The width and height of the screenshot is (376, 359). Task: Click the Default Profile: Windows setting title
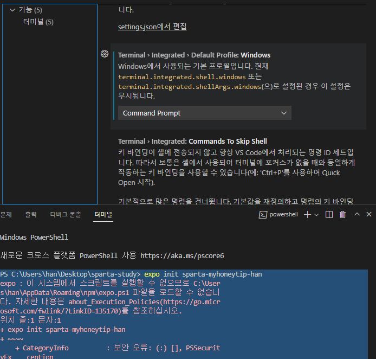(x=195, y=55)
